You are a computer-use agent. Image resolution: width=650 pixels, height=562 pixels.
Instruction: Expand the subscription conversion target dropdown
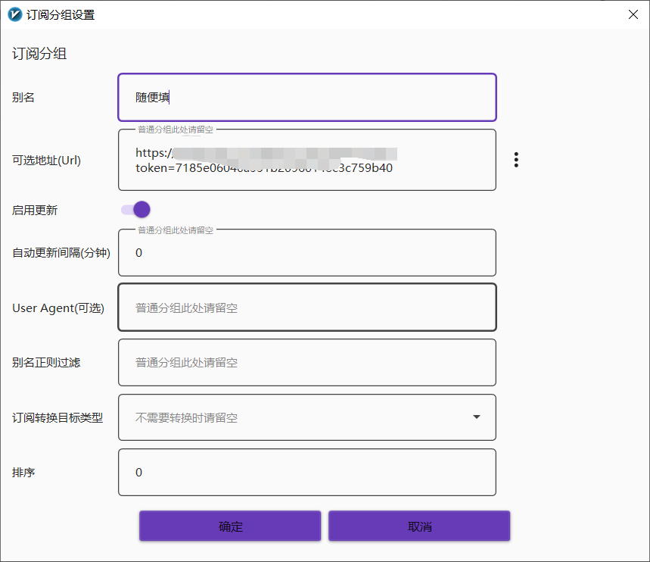tap(477, 417)
